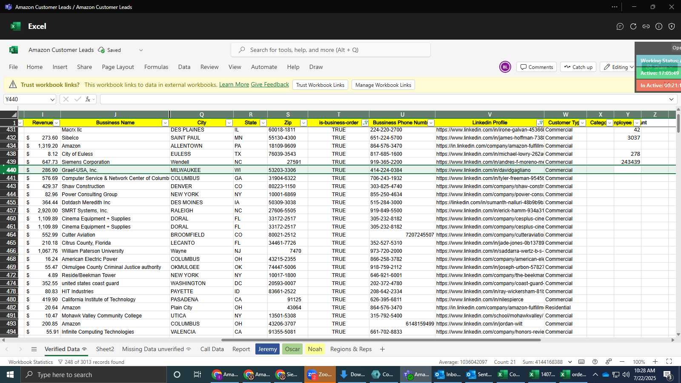Open the Linkedin Profile applied filter button
This screenshot has width=681, height=383.
[x=540, y=123]
